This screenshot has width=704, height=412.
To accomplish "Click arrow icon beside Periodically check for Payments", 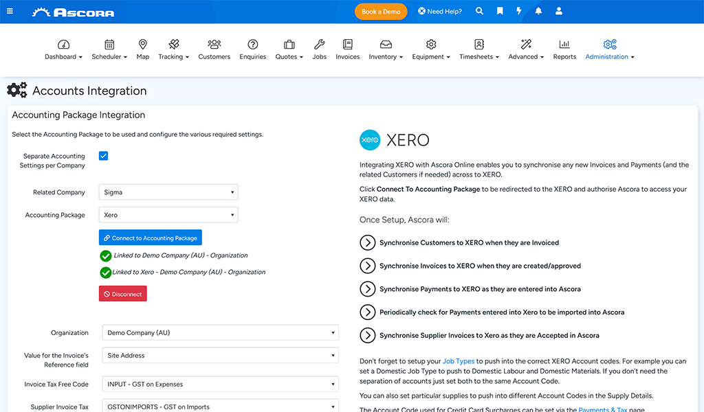I will click(368, 312).
